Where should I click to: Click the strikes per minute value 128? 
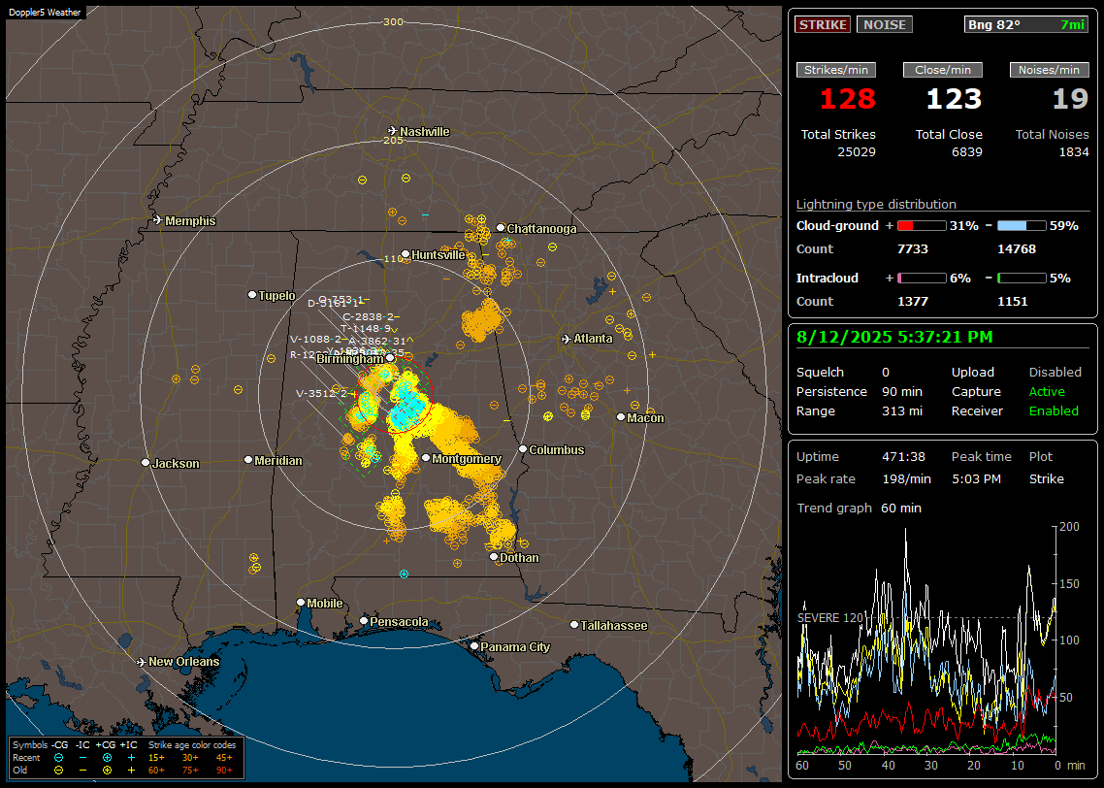point(848,99)
